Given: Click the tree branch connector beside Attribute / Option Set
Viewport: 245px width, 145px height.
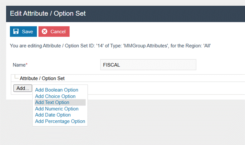Looking at the screenshot, I should tap(16, 77).
